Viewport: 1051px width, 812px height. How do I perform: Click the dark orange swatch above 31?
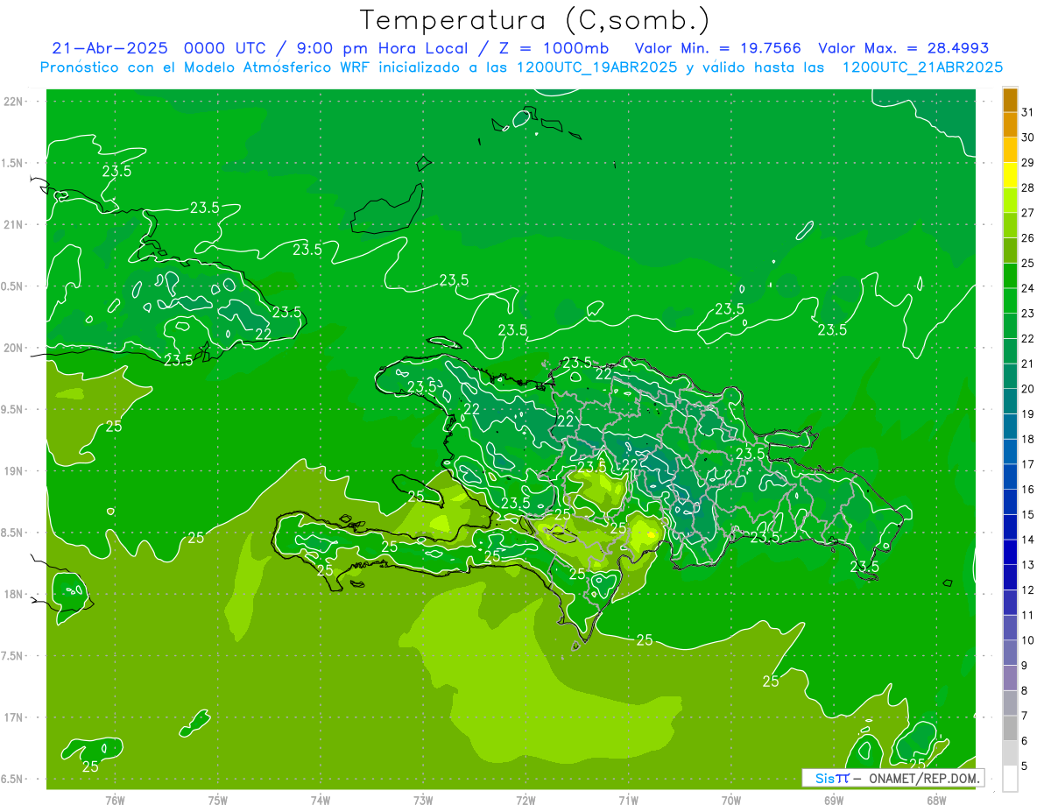point(1010,100)
